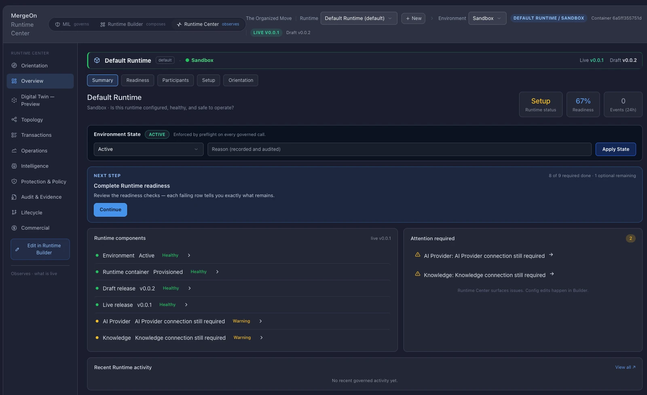Click the LIVE V0.0.1 badge
Screen dimensions: 647x395
(266, 33)
